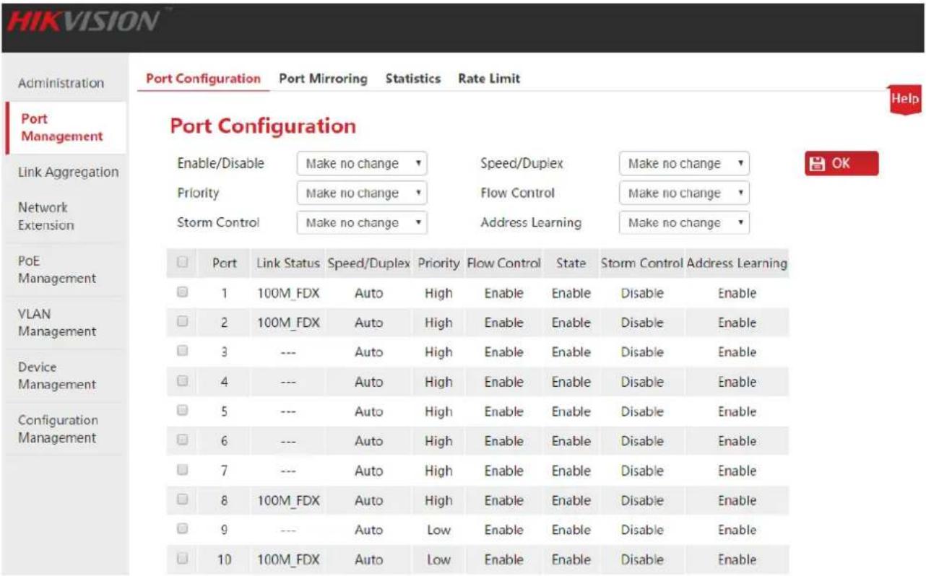
Task: Check the box for port 4
Action: pos(183,382)
